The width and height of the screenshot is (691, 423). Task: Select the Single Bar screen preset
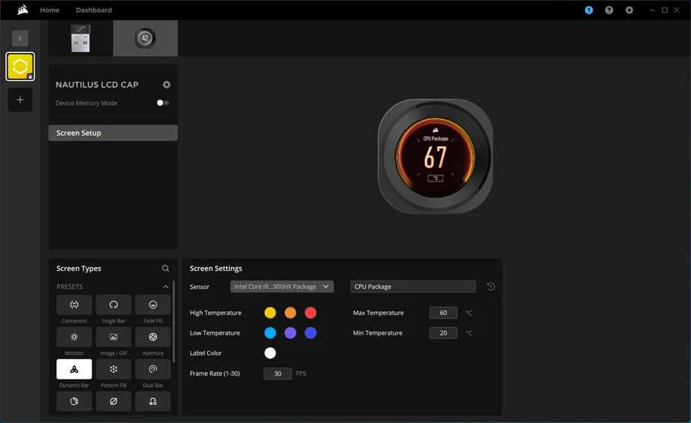[x=113, y=304]
